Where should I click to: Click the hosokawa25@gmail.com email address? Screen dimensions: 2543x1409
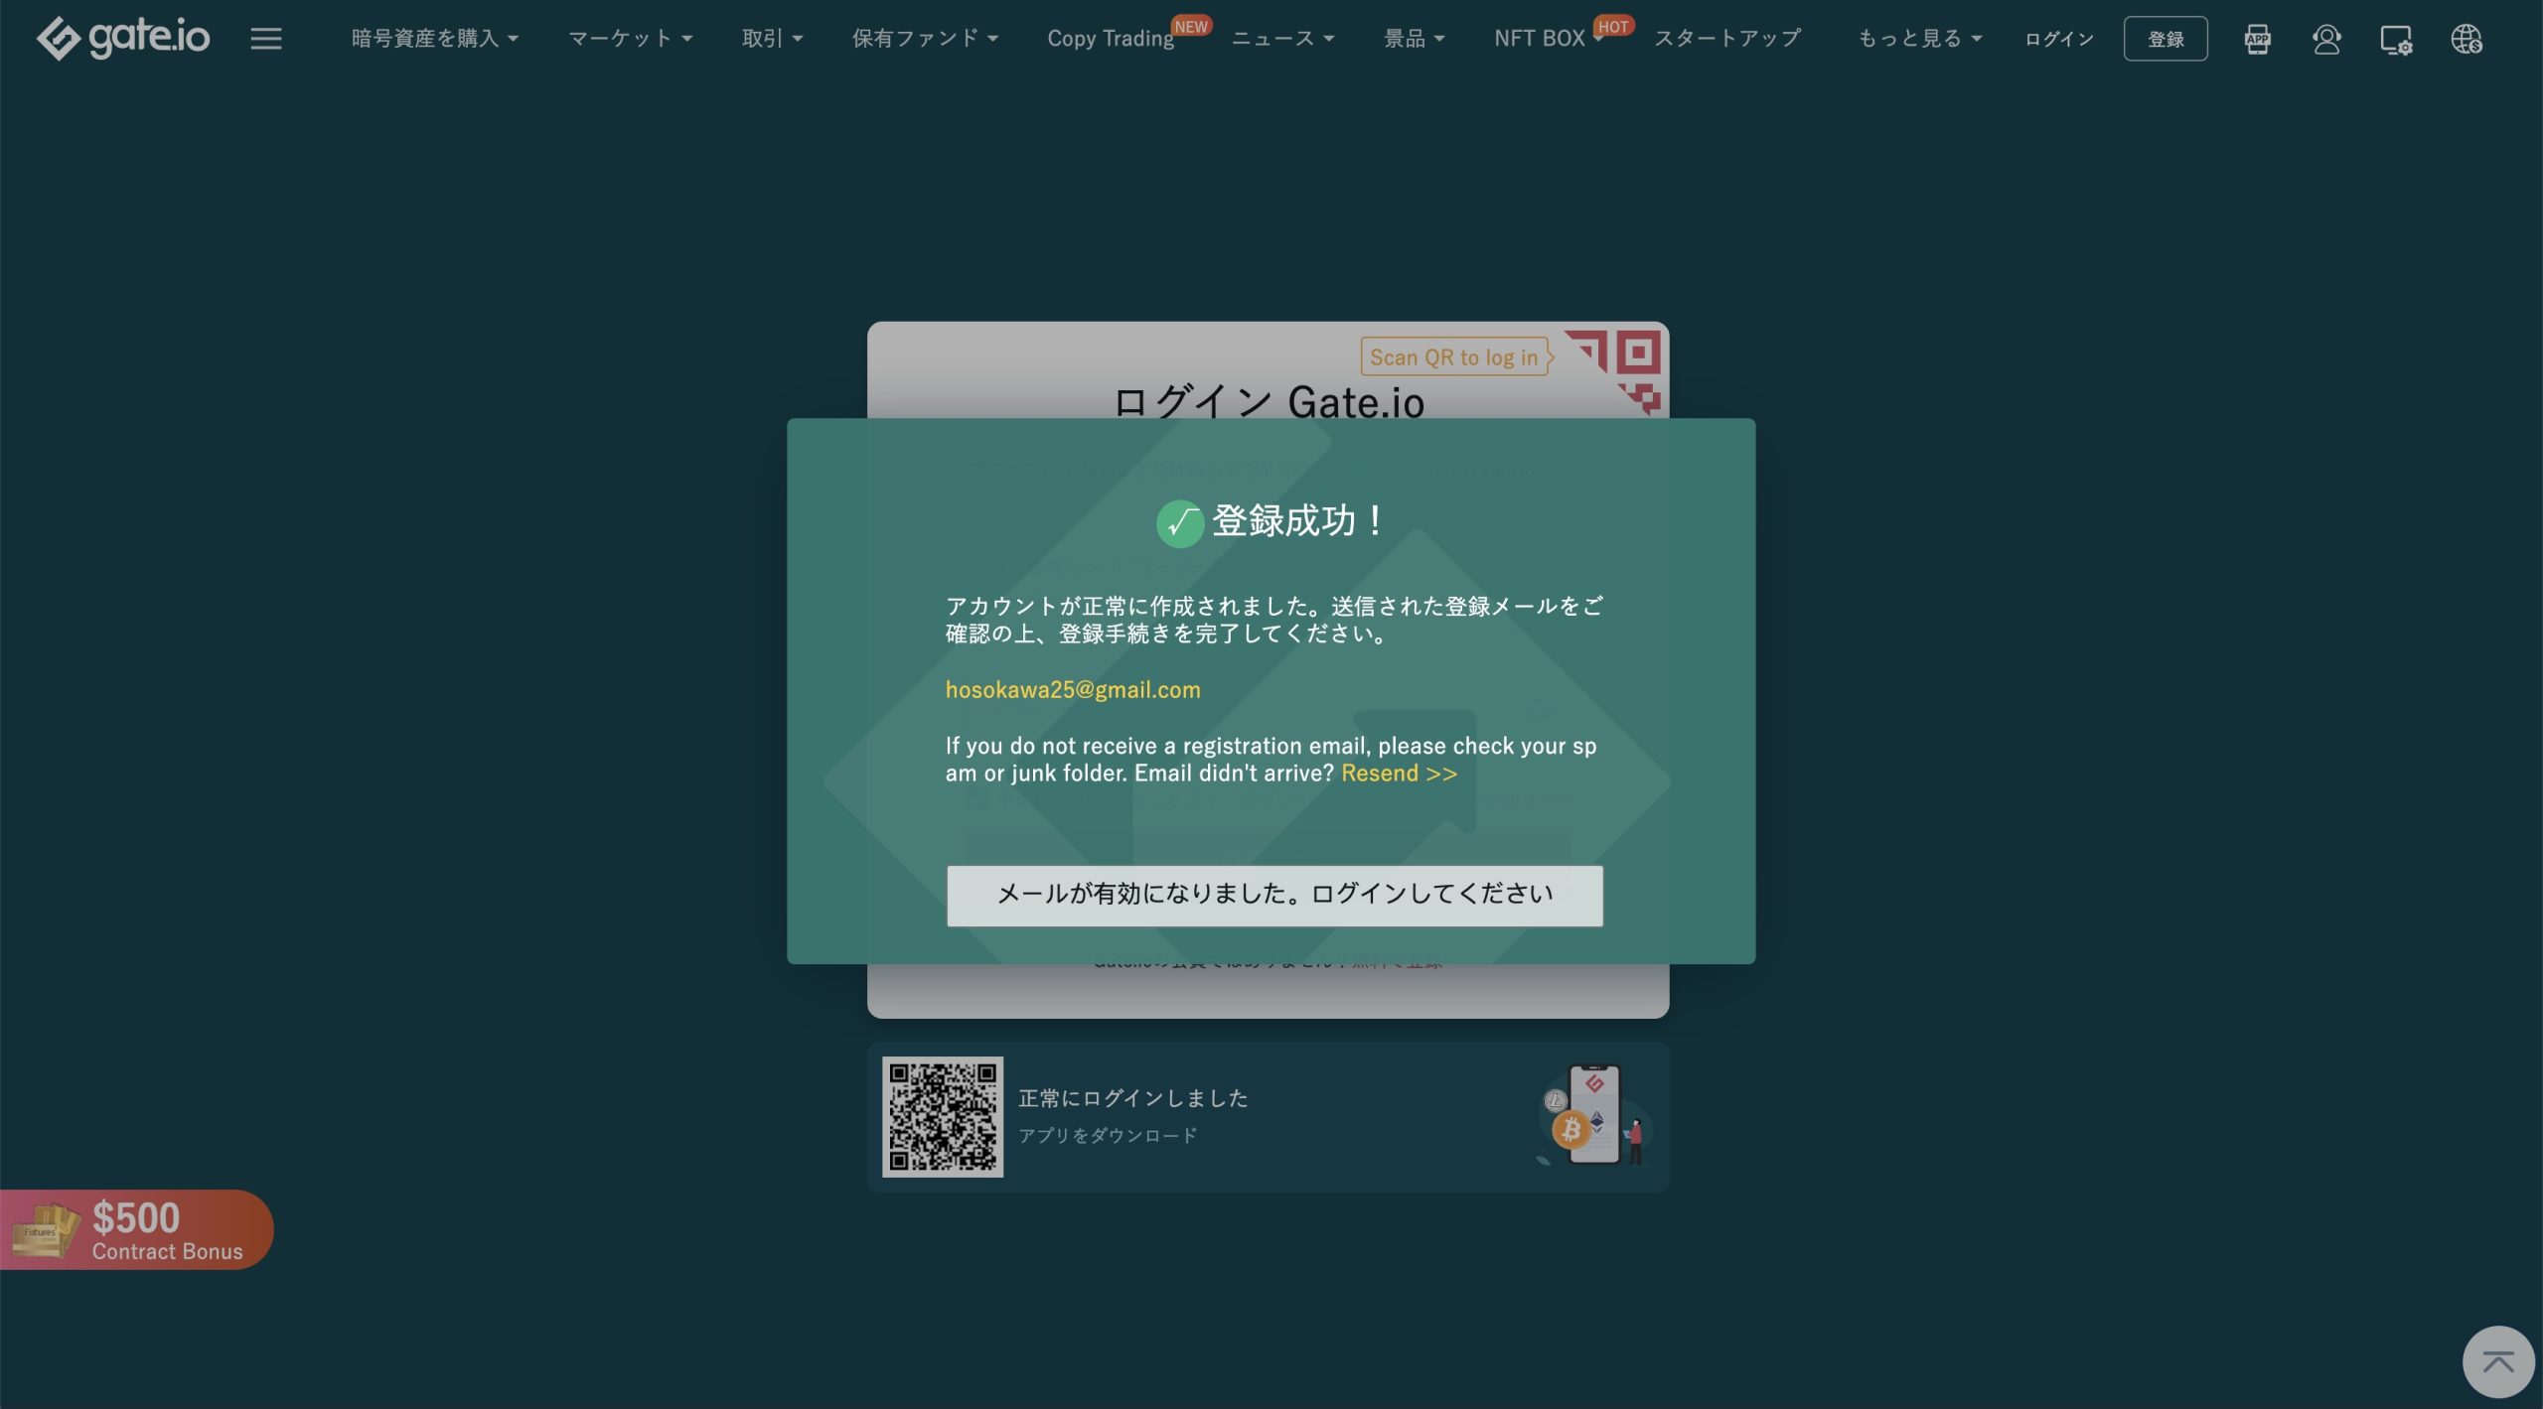pyautogui.click(x=1073, y=689)
